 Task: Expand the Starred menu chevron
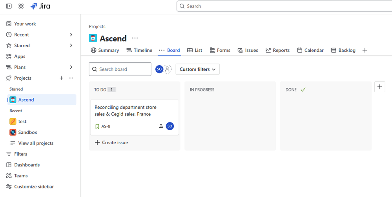tap(71, 46)
